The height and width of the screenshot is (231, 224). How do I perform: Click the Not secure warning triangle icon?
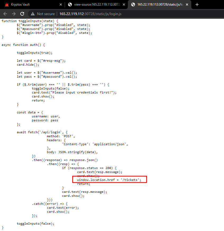(33, 14)
